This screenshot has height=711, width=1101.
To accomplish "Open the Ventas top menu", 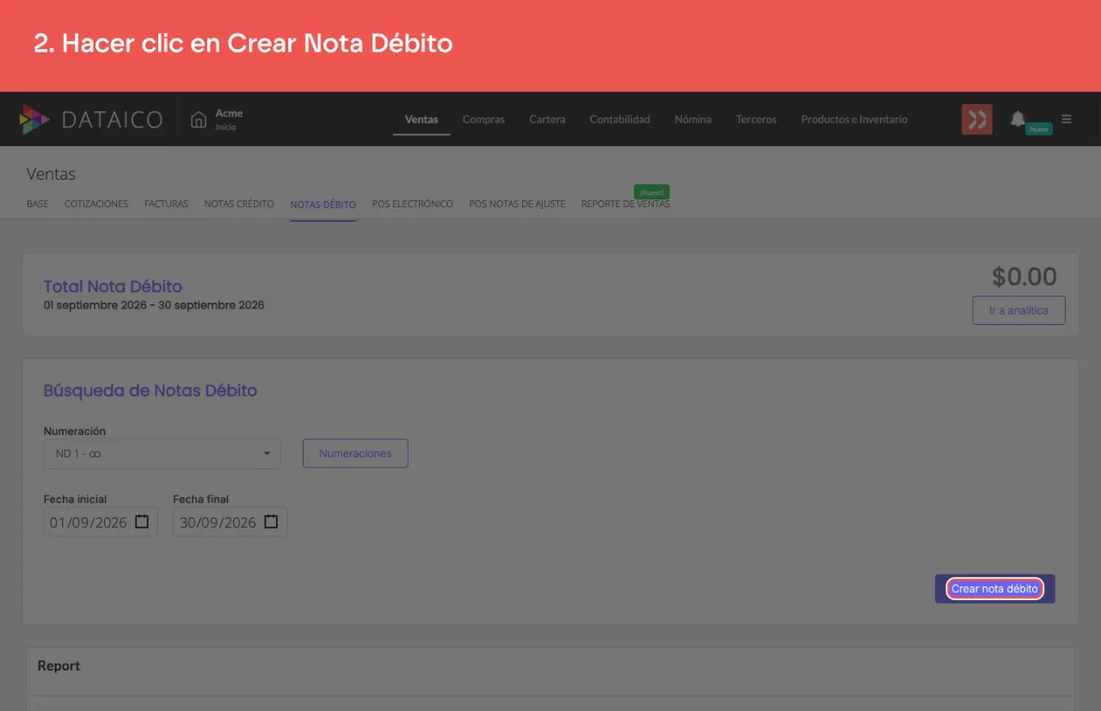I will (421, 120).
